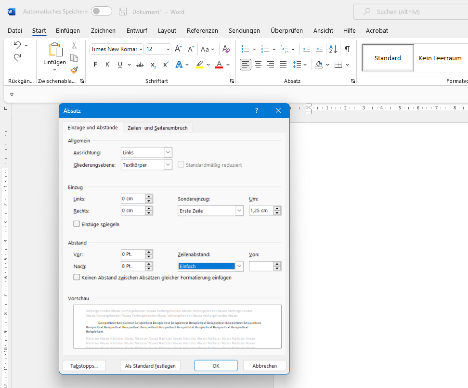Decrease font size with the small A icon

191,49
